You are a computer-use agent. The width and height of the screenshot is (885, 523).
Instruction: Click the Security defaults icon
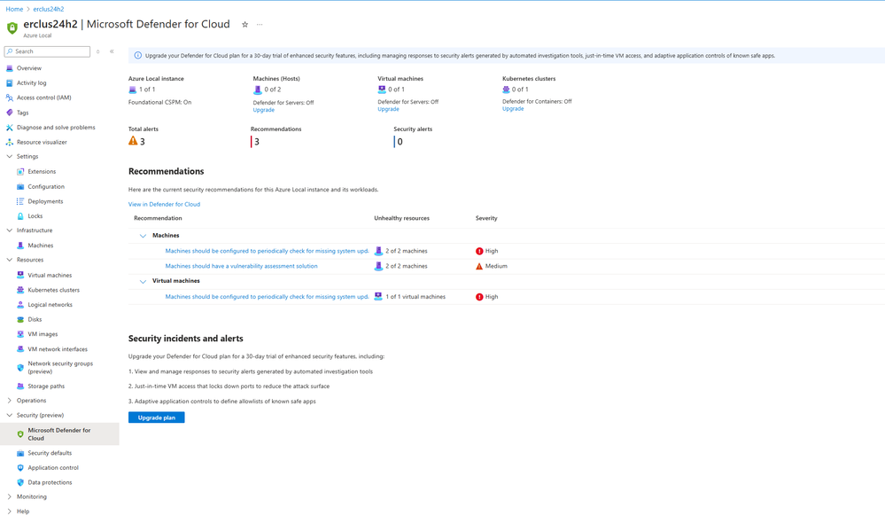(20, 453)
